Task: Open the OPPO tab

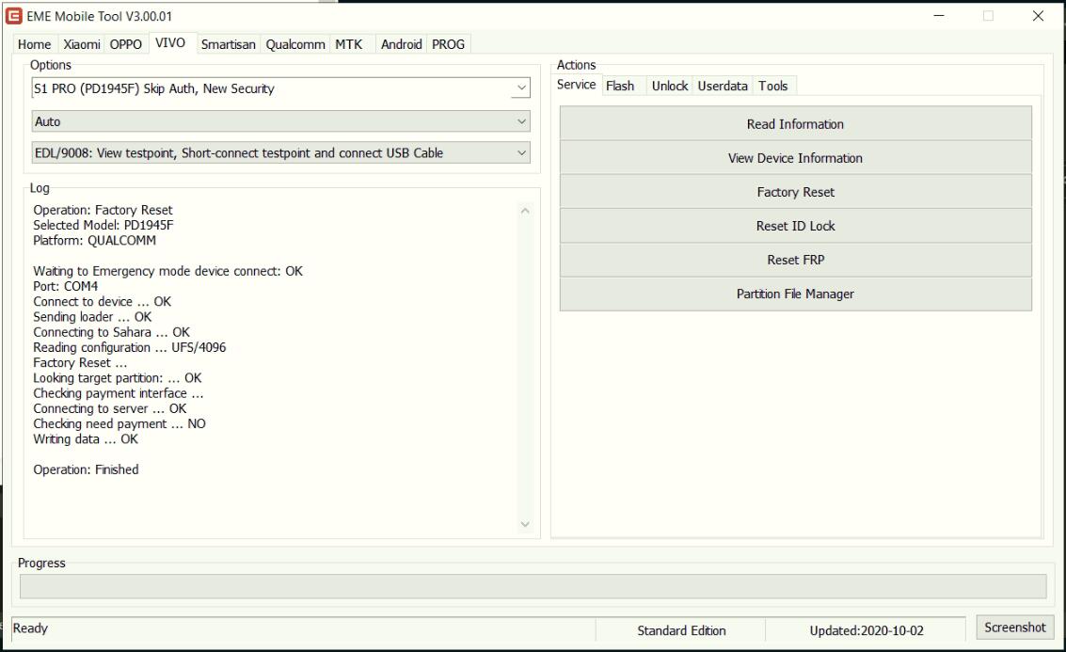Action: point(126,44)
